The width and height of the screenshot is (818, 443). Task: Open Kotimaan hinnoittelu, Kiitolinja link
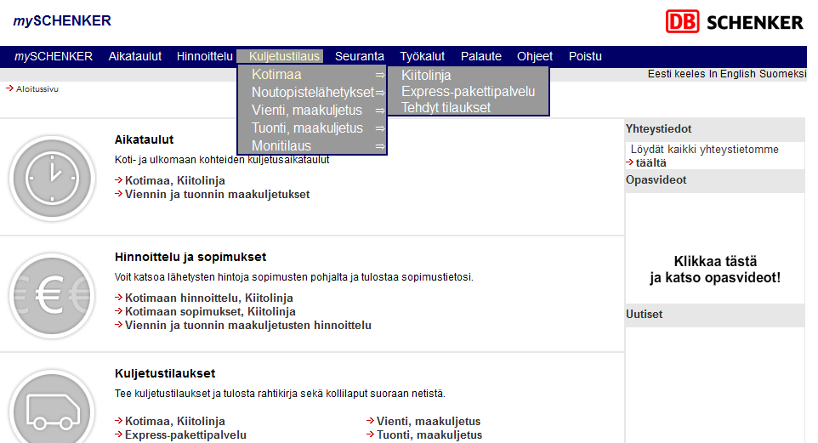208,298
